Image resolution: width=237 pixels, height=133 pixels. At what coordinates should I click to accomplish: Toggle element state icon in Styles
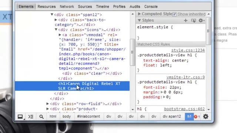coord(193,21)
